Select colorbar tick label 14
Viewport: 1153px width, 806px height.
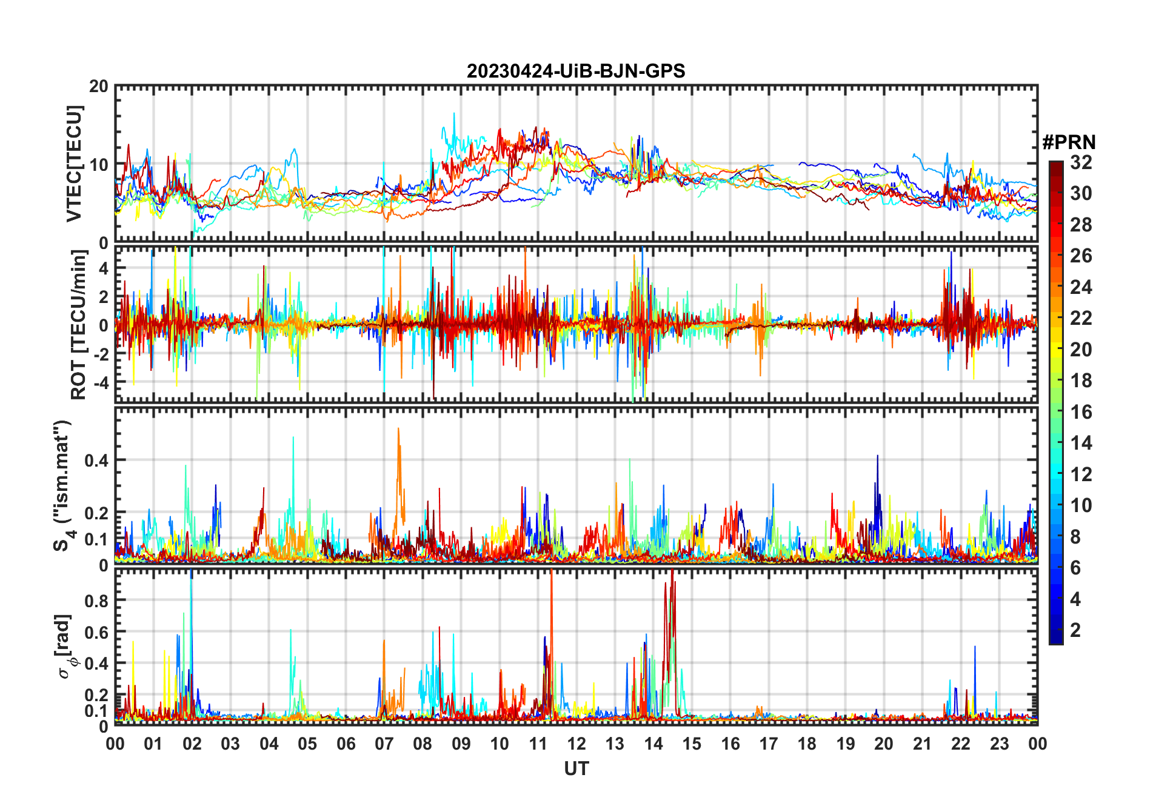click(x=1081, y=443)
